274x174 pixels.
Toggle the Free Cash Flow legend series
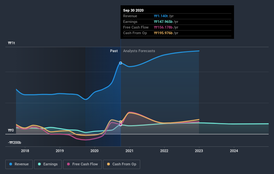(x=82, y=164)
